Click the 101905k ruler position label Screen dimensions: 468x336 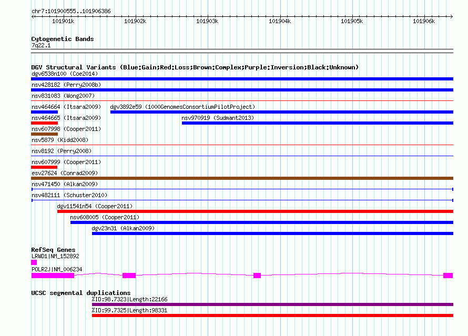click(352, 21)
